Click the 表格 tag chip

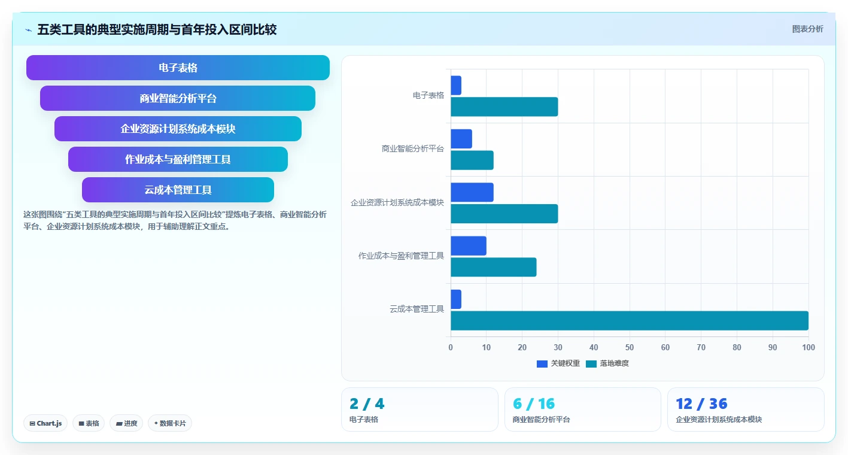(89, 423)
